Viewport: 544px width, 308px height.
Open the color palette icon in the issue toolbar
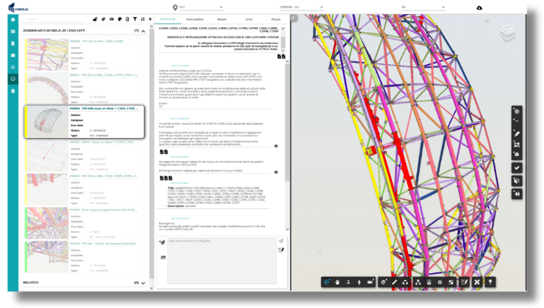tap(120, 20)
